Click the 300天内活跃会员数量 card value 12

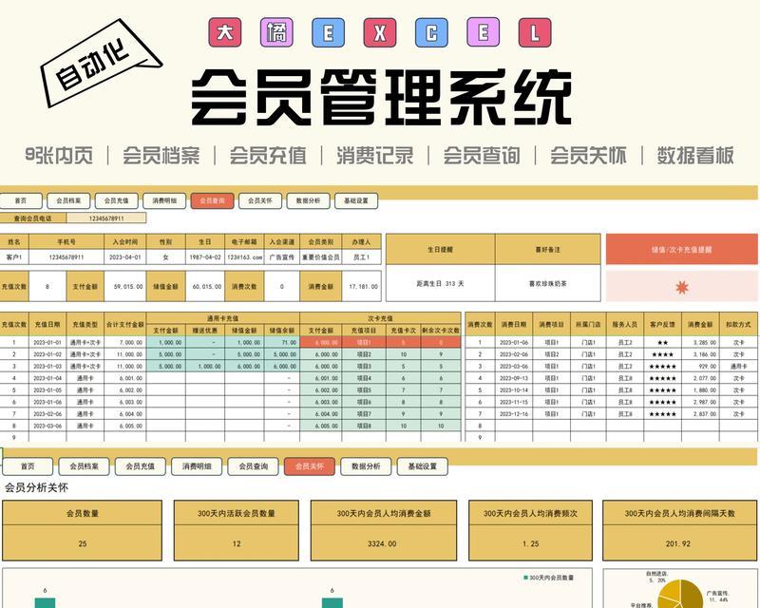[x=236, y=543]
